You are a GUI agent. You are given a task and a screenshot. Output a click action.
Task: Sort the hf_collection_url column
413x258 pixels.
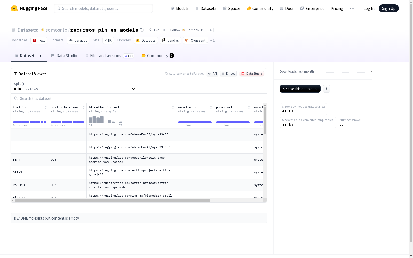pos(173,107)
